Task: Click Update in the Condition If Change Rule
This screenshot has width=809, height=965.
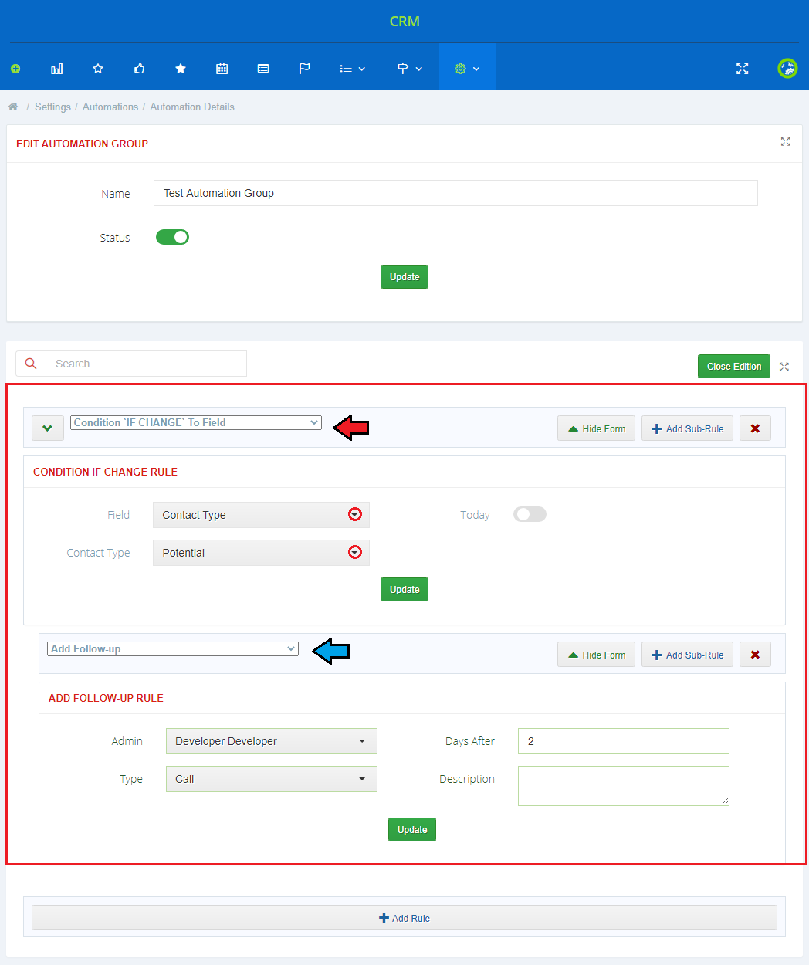Action: (x=404, y=590)
